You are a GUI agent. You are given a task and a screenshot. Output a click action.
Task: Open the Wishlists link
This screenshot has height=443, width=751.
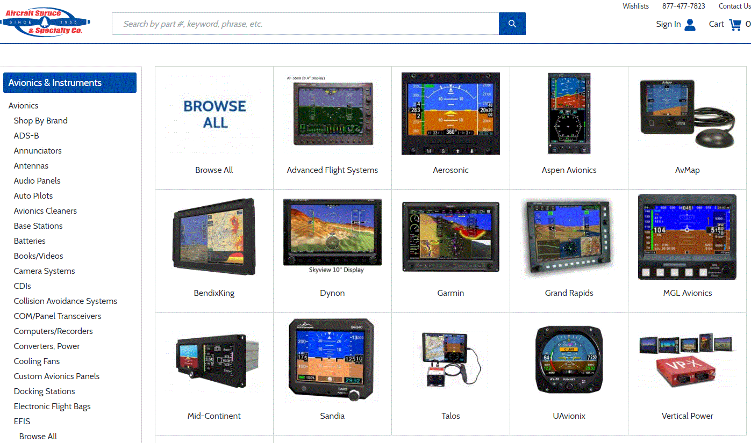point(635,6)
